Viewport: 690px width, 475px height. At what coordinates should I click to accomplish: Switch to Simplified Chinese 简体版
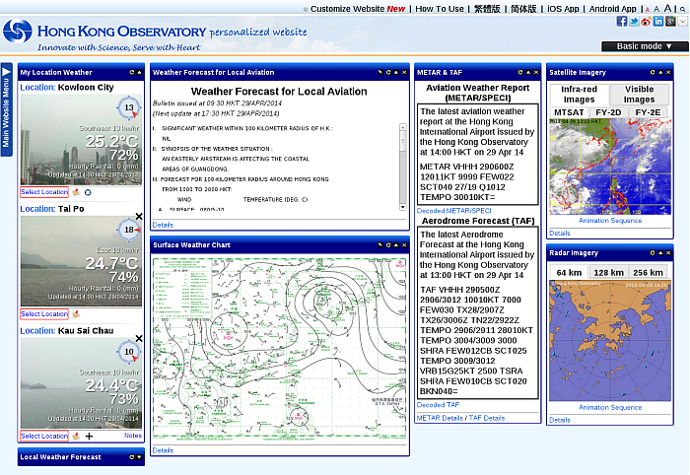[523, 9]
